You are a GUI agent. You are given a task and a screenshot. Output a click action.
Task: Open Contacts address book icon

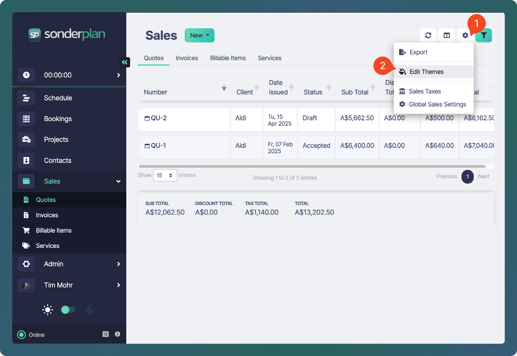point(26,161)
